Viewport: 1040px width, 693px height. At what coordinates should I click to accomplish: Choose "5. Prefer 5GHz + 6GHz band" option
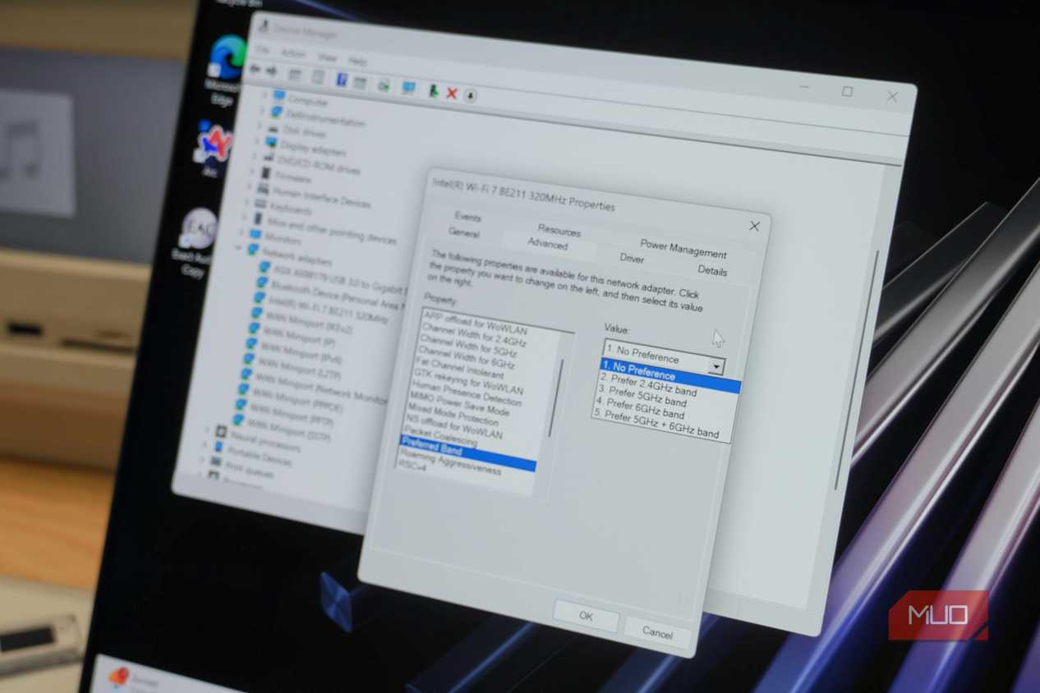pos(656,424)
